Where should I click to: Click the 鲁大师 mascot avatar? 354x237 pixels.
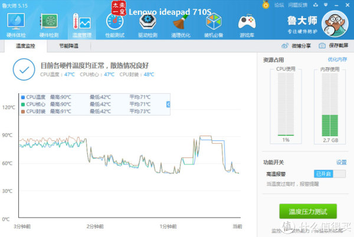[x=335, y=24]
